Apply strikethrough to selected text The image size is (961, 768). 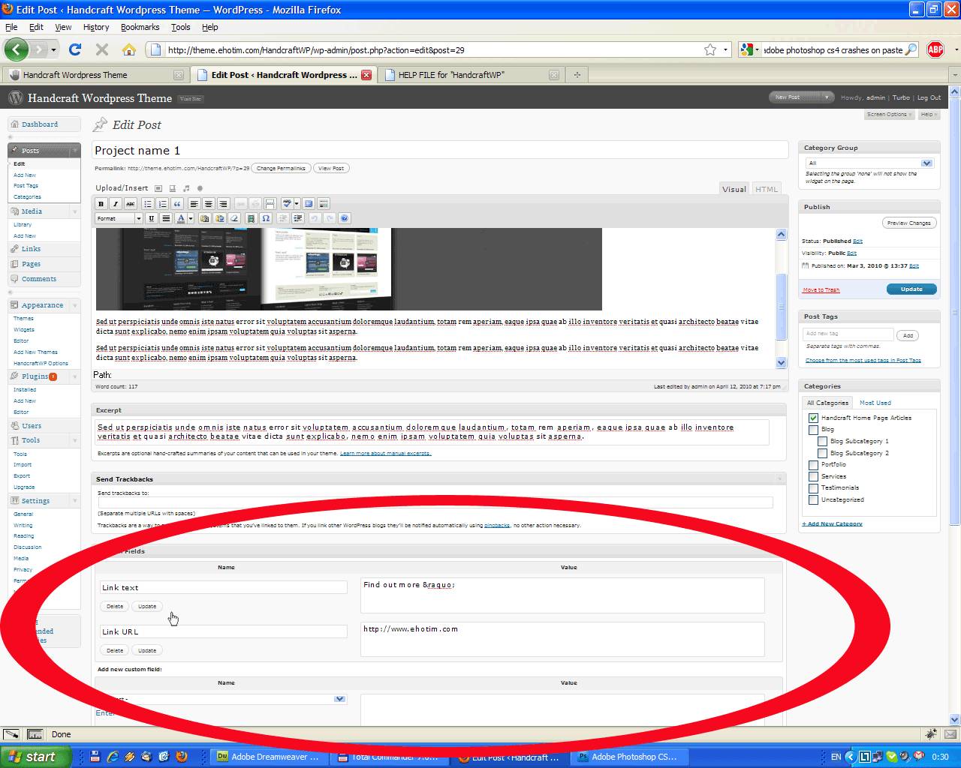(130, 204)
